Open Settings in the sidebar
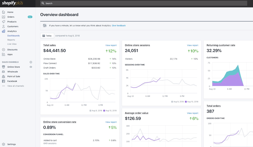The height and width of the screenshot is (147, 253). coord(11,144)
